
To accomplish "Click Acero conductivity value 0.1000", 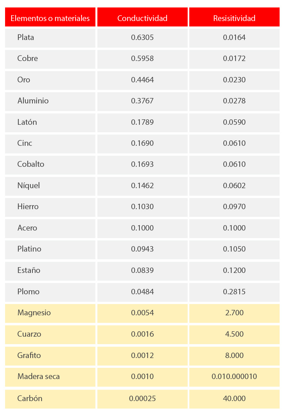I will (142, 229).
